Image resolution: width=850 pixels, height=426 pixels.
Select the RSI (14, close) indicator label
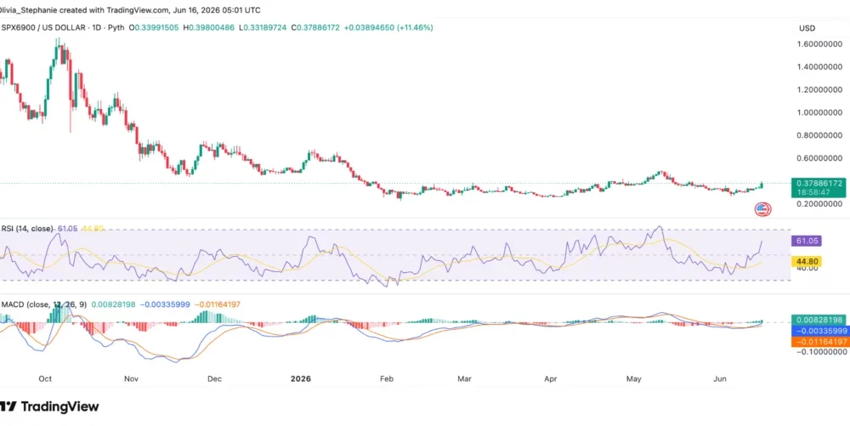tap(27, 229)
